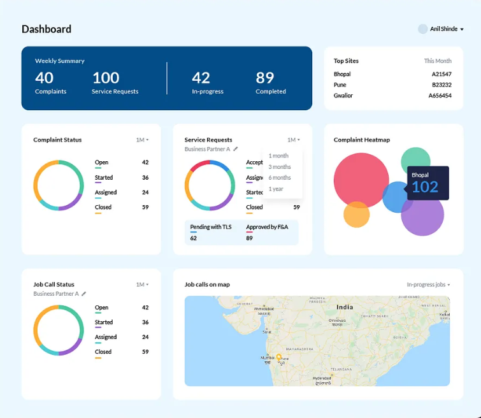This screenshot has height=418, width=481.
Task: Expand the Complaint Status 1M period dropdown
Action: 141,140
